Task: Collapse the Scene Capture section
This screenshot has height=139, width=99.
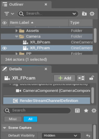Action: tap(4, 128)
